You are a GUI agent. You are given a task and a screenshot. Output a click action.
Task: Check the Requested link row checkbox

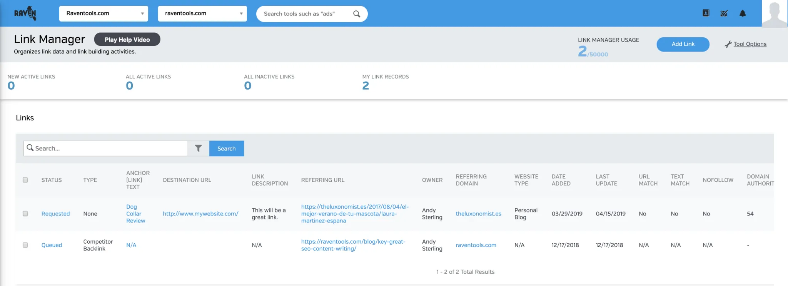tap(25, 214)
